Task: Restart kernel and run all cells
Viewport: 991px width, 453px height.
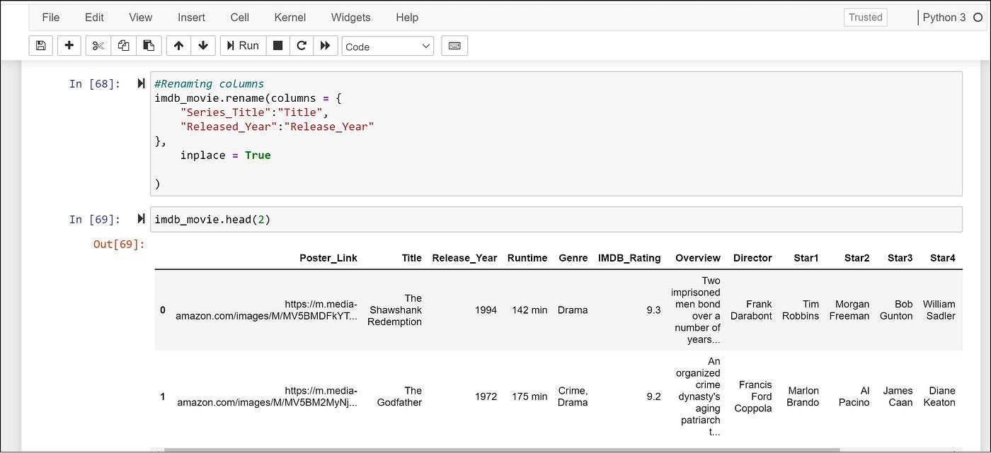Action: pos(325,45)
